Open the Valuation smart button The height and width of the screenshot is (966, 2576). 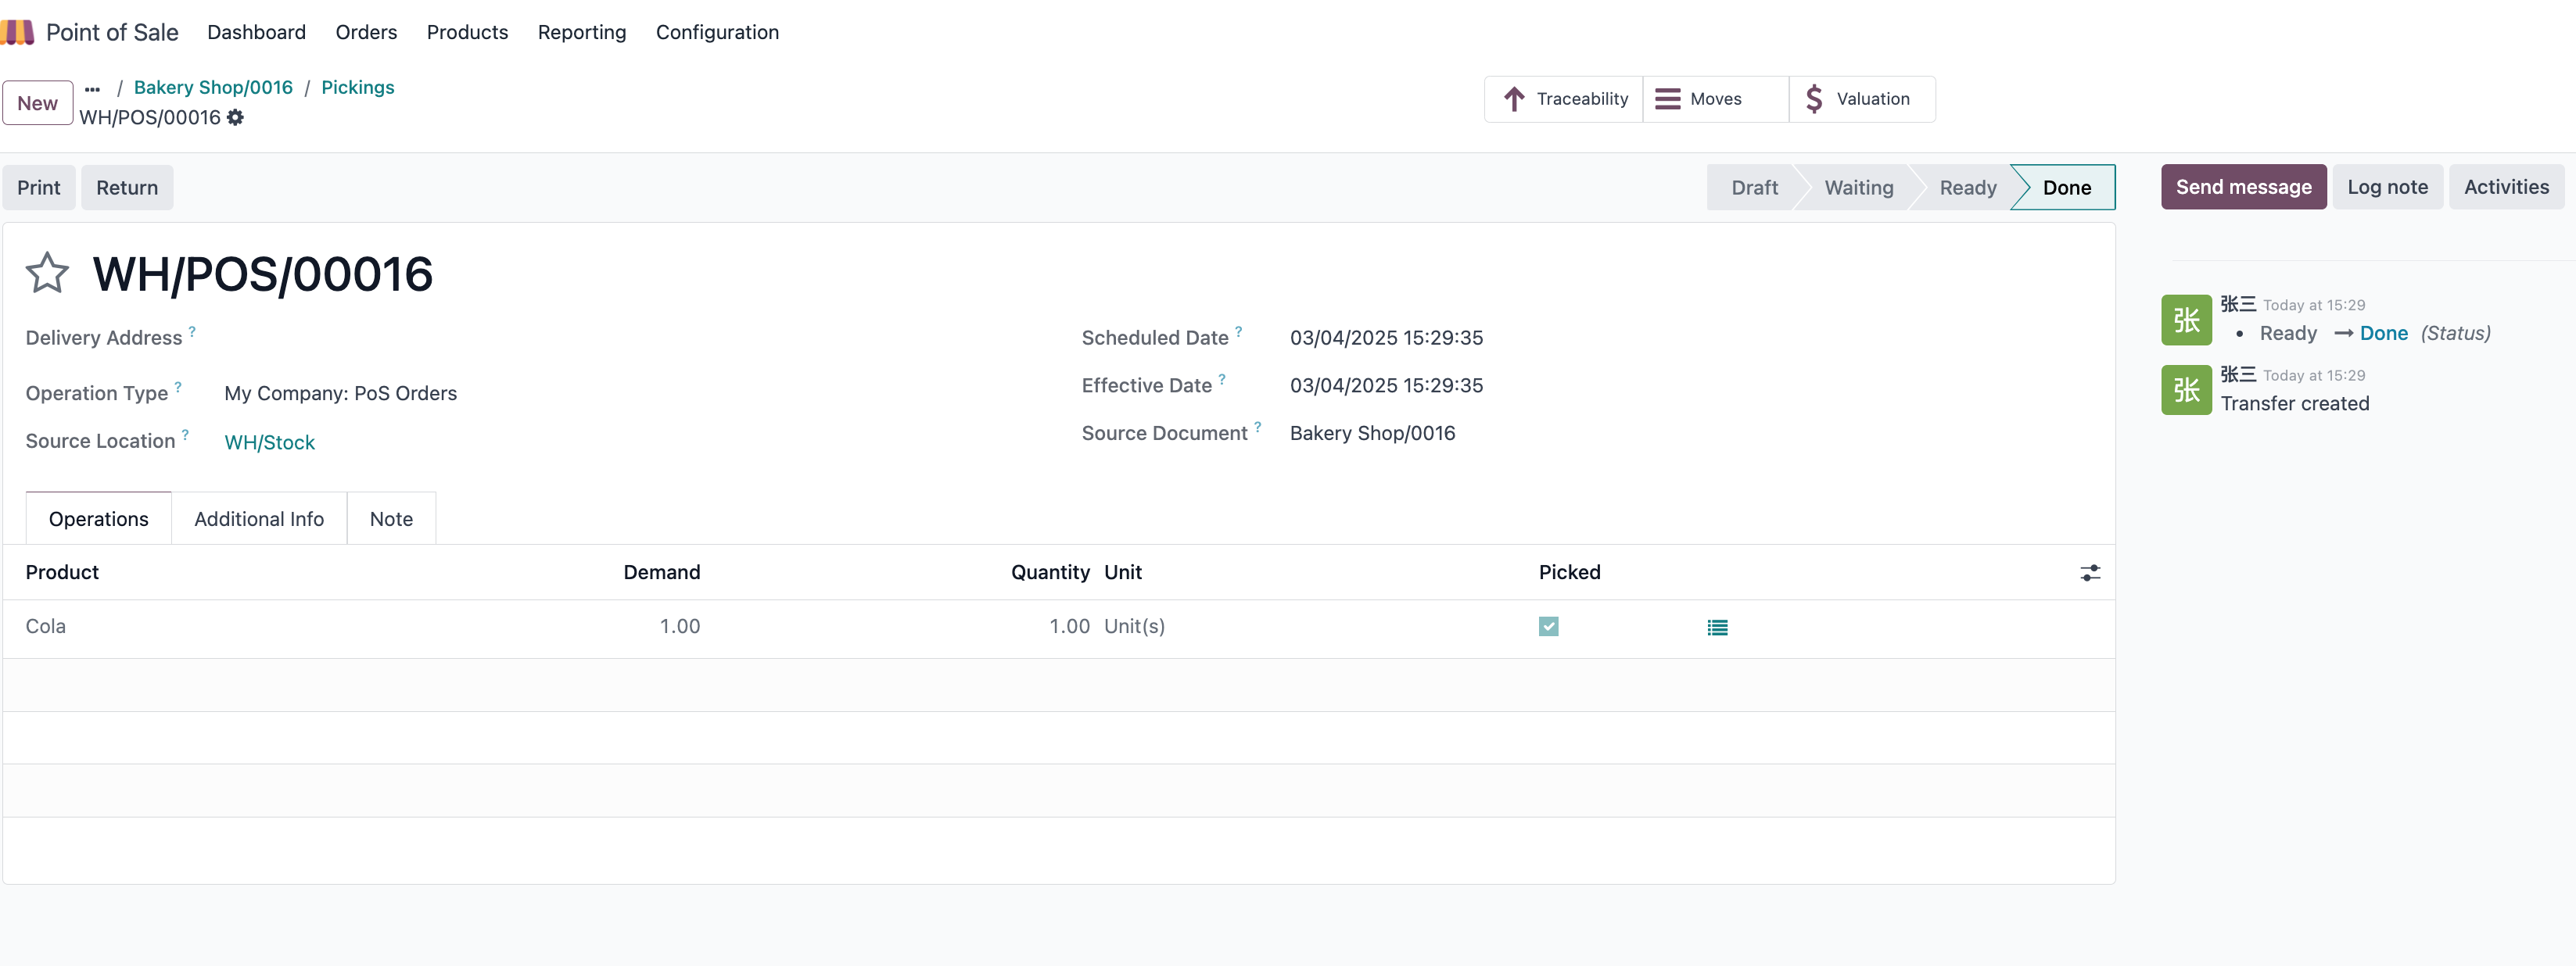click(x=1861, y=99)
